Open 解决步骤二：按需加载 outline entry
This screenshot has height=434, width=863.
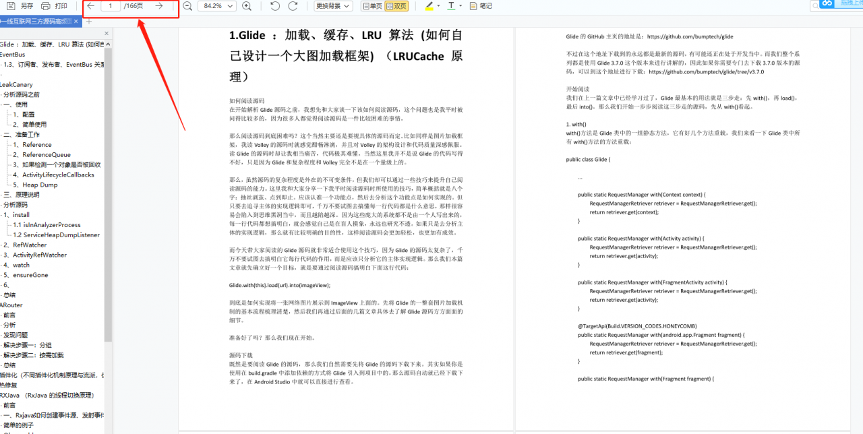tap(34, 355)
